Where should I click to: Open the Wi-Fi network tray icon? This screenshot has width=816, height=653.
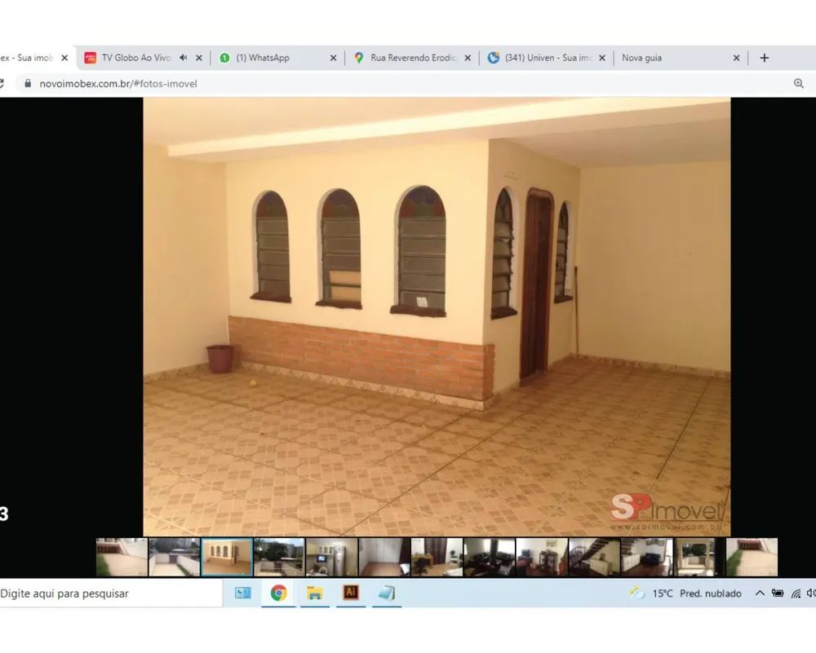tap(796, 593)
